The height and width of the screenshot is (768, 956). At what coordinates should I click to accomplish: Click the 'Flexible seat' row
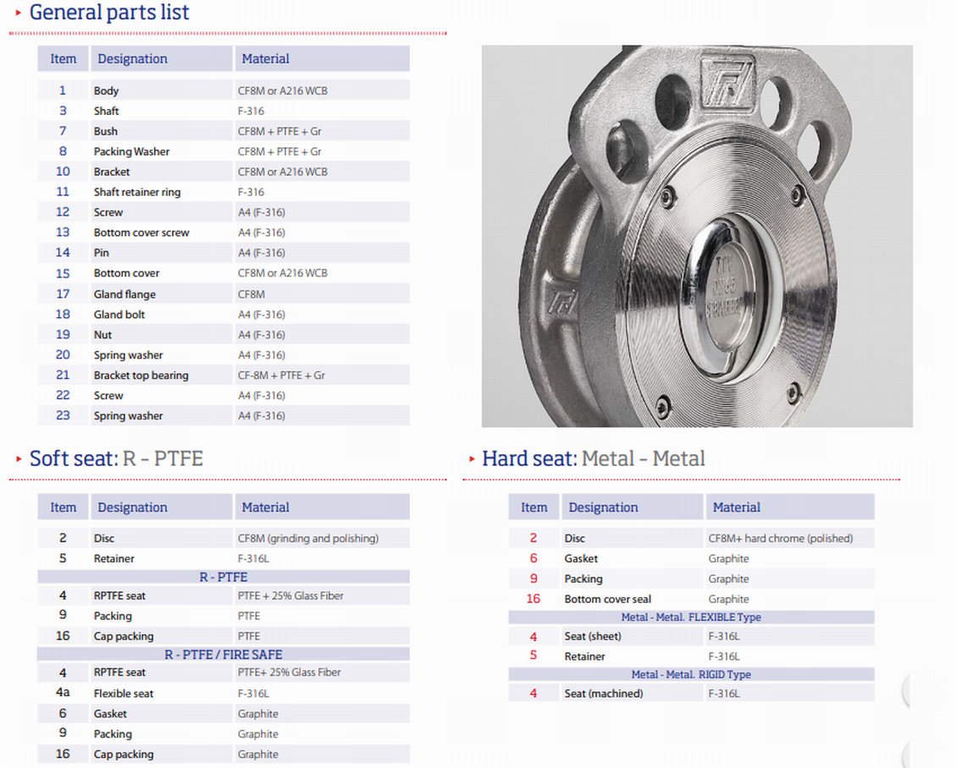pyautogui.click(x=224, y=693)
